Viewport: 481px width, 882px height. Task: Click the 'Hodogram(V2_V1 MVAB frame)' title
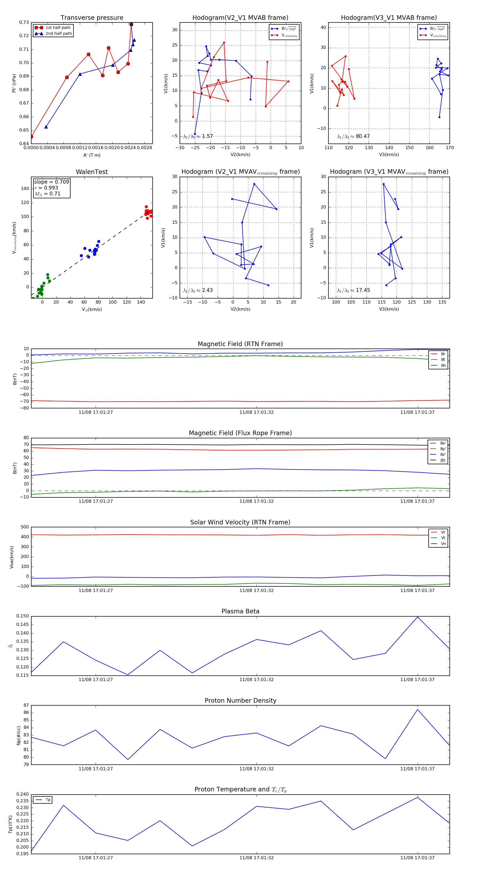tap(240, 18)
